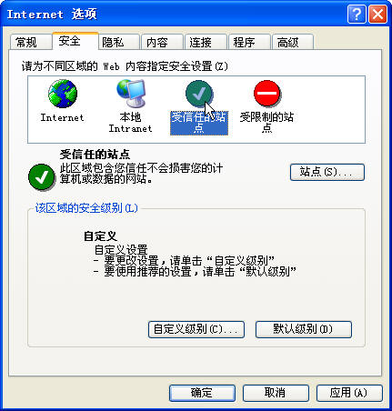Click the 取消 button

pyautogui.click(x=276, y=393)
